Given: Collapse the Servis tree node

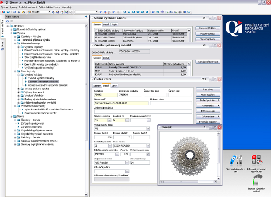Looking at the screenshot, I should click(x=11, y=116).
